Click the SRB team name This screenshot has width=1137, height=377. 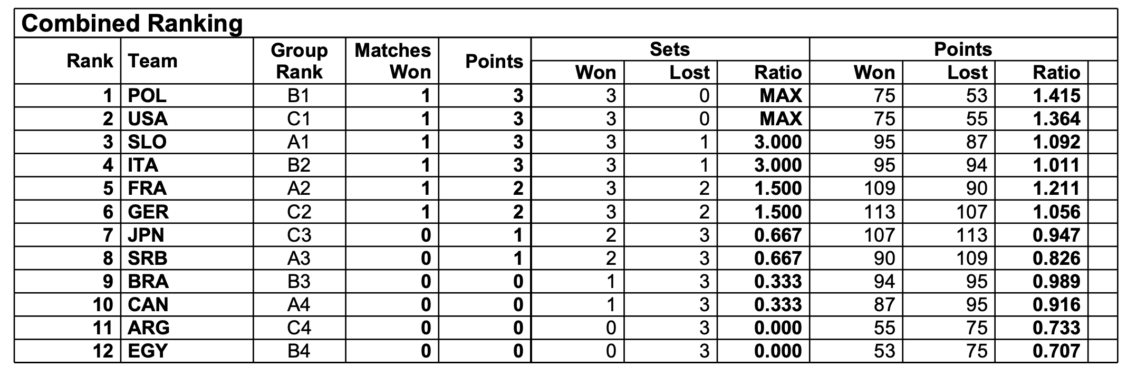(148, 258)
